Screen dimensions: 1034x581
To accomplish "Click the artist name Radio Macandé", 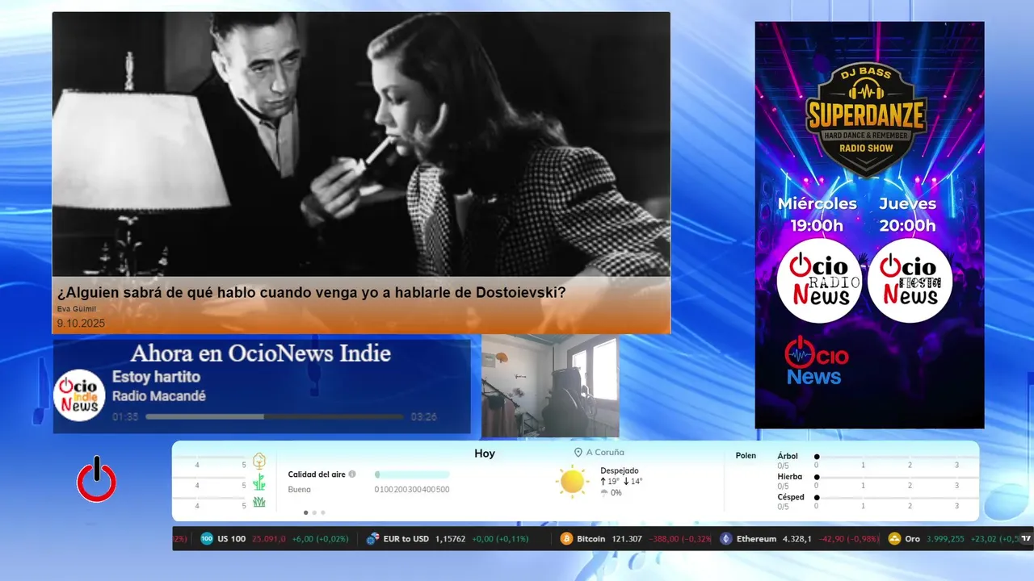I will tap(159, 396).
